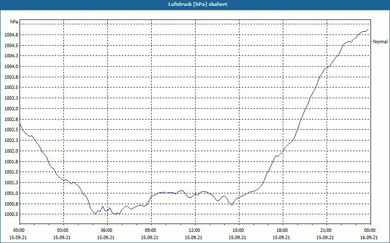Select the 15.09.21 date below 06:00
Screen dimensions: 390x243
(106, 238)
